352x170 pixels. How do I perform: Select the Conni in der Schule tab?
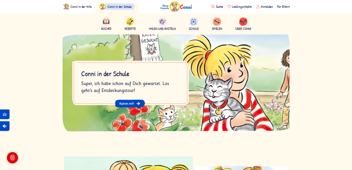tap(117, 7)
